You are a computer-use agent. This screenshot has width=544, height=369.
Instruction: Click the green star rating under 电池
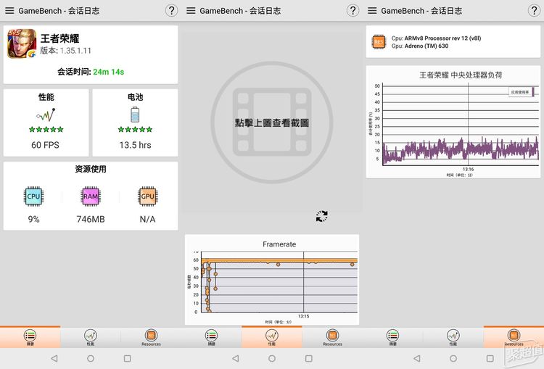[136, 129]
